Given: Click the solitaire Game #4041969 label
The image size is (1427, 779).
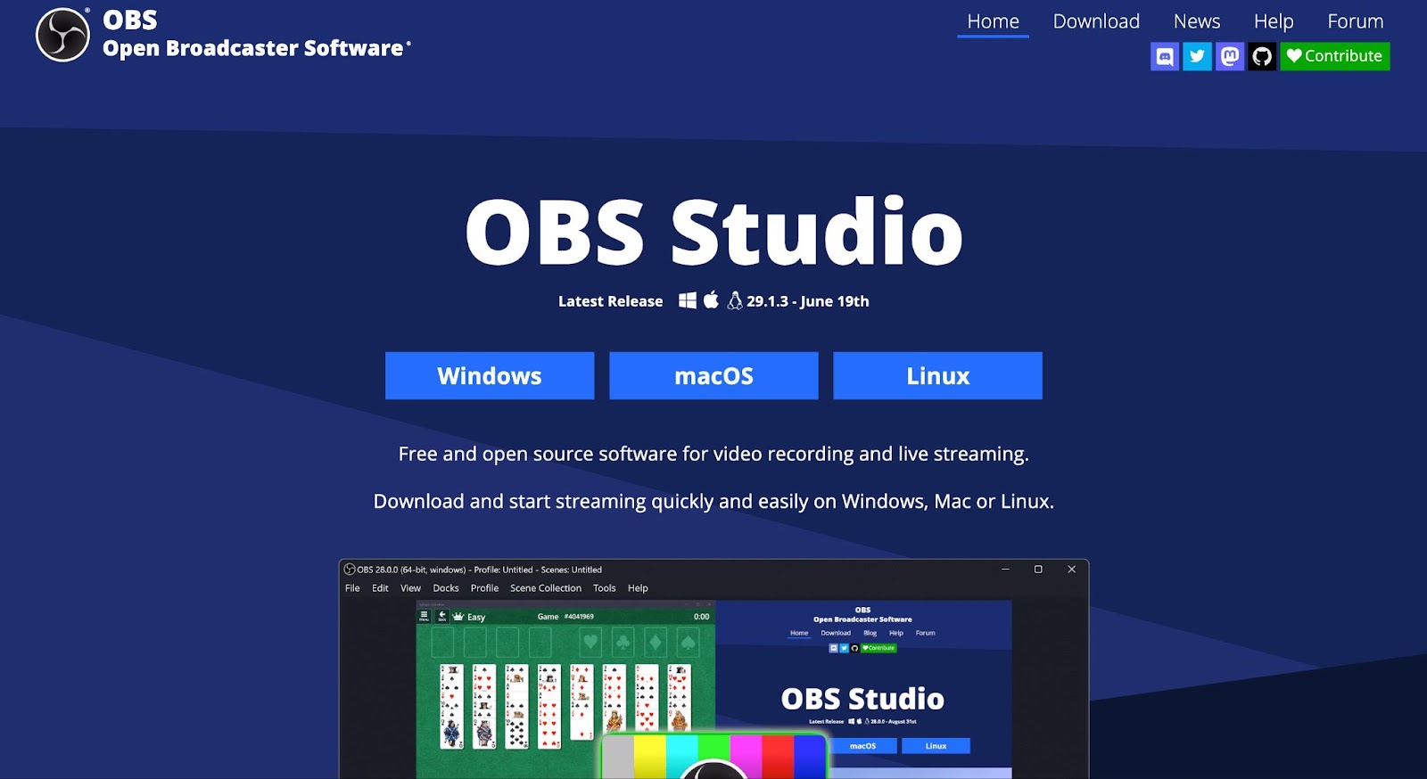Looking at the screenshot, I should tap(565, 616).
